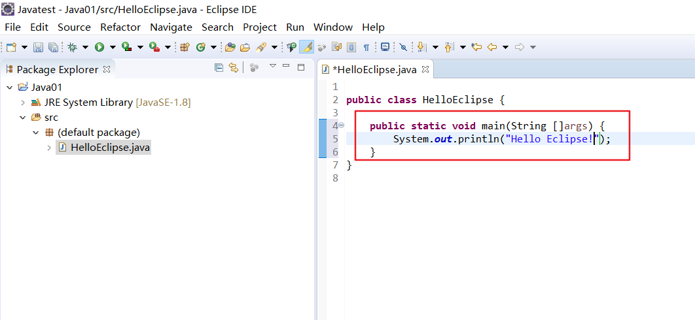Minimize the Package Explorer panel
This screenshot has width=695, height=320.
point(286,65)
